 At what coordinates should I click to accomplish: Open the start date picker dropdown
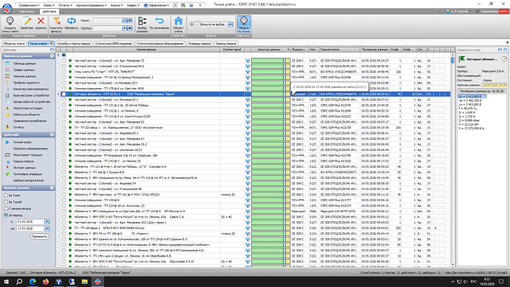point(47,222)
